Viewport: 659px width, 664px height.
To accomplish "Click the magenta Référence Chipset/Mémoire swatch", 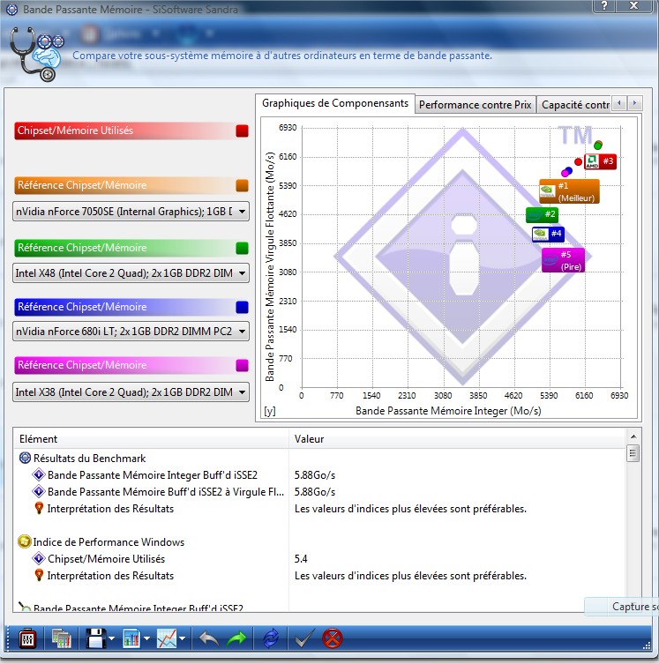I will [242, 365].
